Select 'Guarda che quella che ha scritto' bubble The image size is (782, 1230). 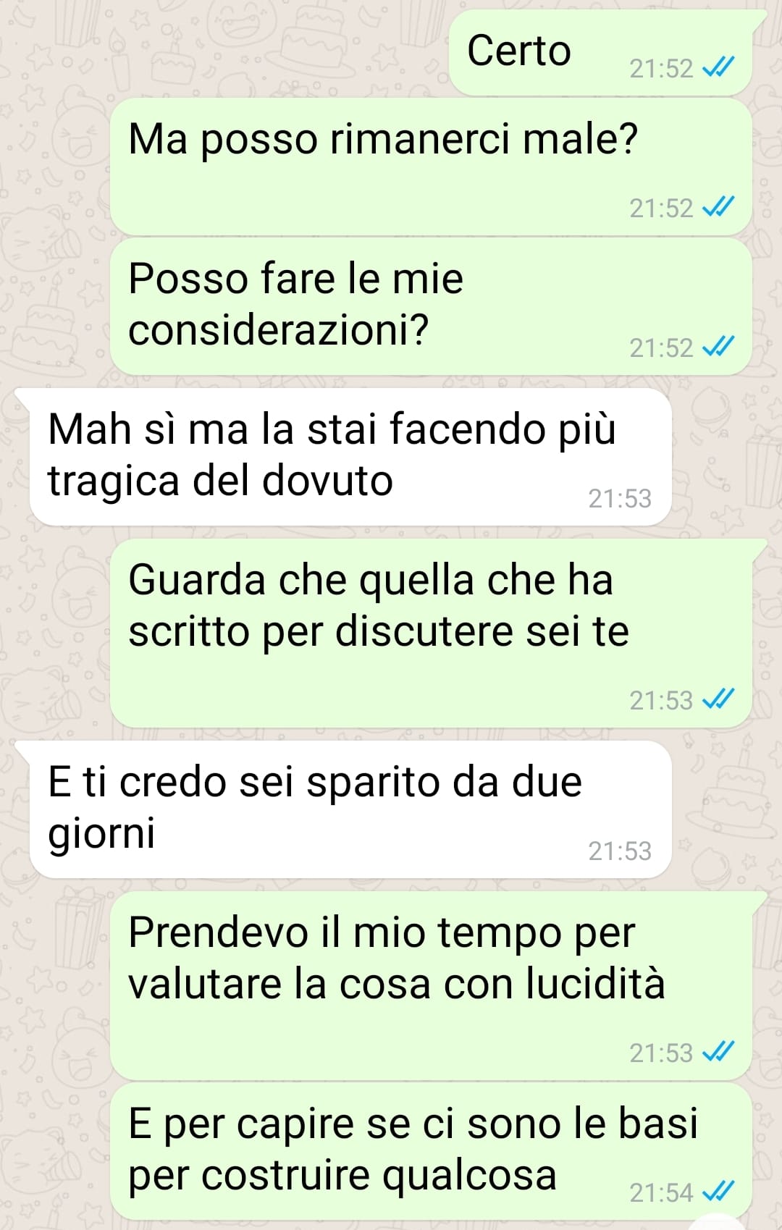[x=431, y=633]
